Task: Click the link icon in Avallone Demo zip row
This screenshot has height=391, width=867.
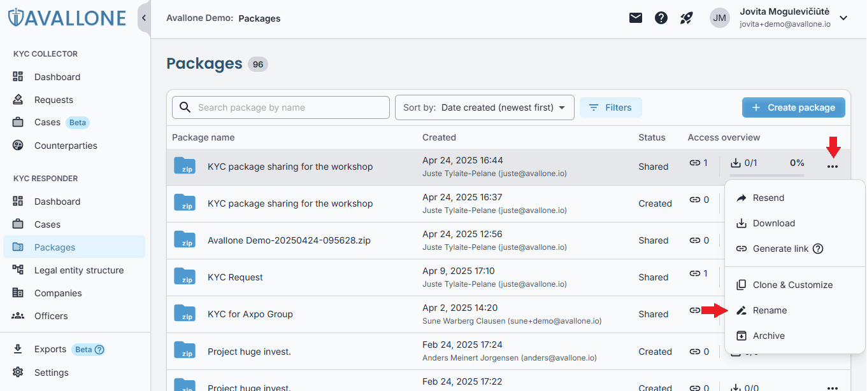Action: (694, 240)
